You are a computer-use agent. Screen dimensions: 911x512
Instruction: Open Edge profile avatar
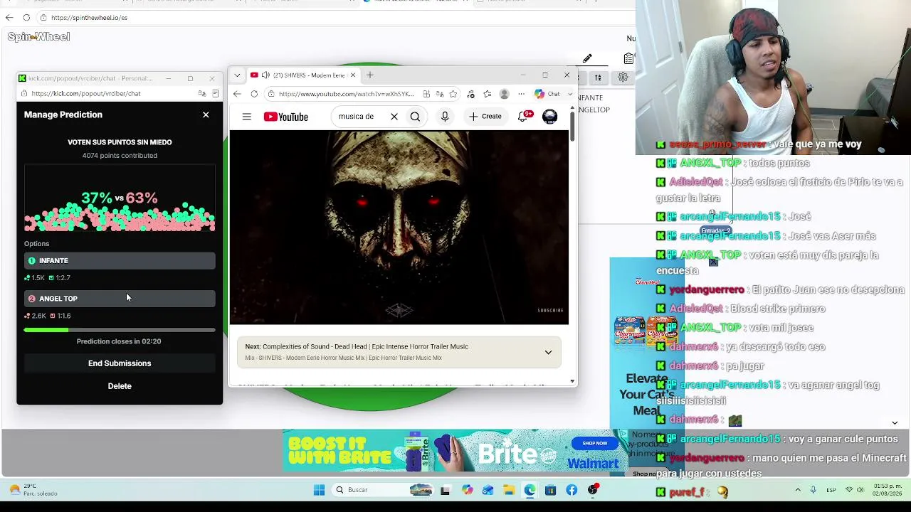click(505, 94)
